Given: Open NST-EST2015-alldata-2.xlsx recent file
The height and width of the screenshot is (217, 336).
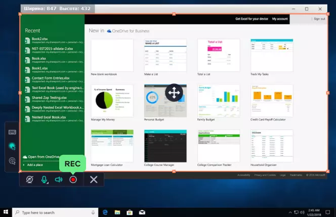Looking at the screenshot, I should [54, 50].
